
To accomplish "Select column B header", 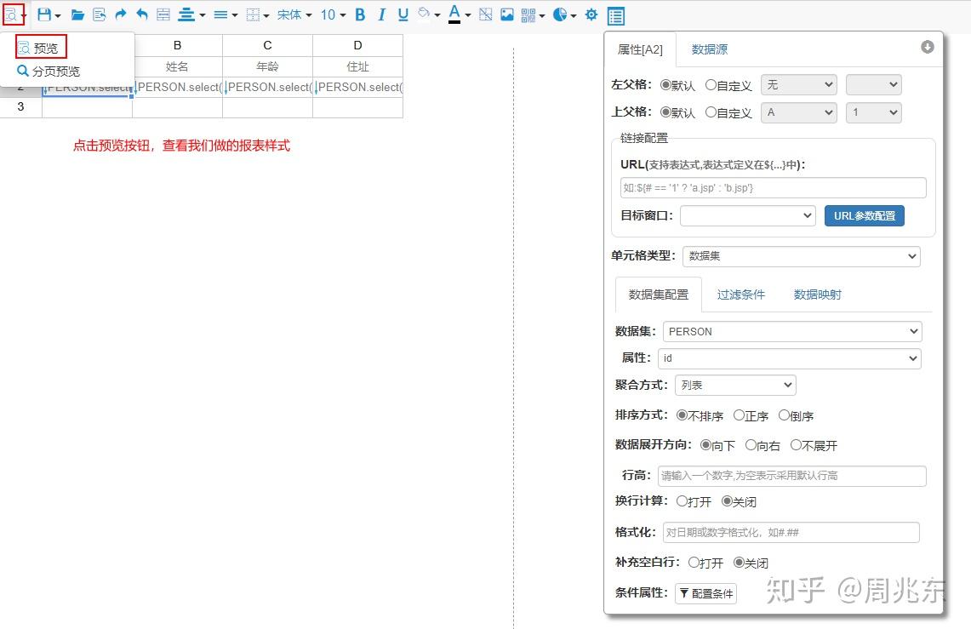I will point(178,45).
